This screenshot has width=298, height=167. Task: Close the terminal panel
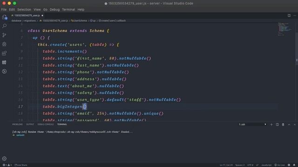(x=295, y=124)
